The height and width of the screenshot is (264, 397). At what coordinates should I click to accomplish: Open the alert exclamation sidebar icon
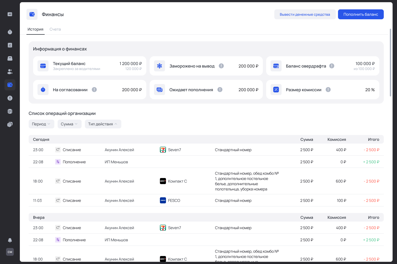[x=10, y=98]
